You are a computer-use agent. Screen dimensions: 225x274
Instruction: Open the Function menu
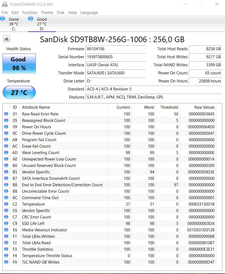click(x=30, y=13)
